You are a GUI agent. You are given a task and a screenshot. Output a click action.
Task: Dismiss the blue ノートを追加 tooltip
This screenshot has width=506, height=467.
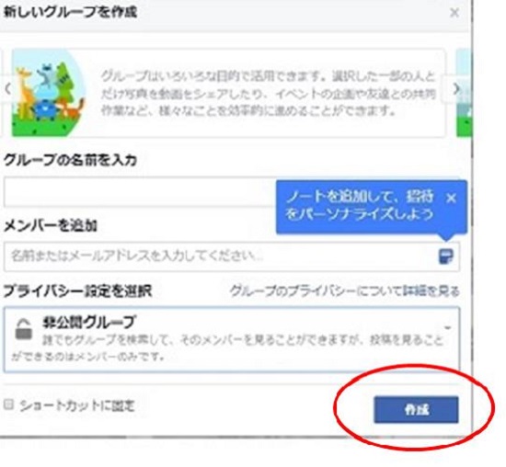click(x=451, y=198)
